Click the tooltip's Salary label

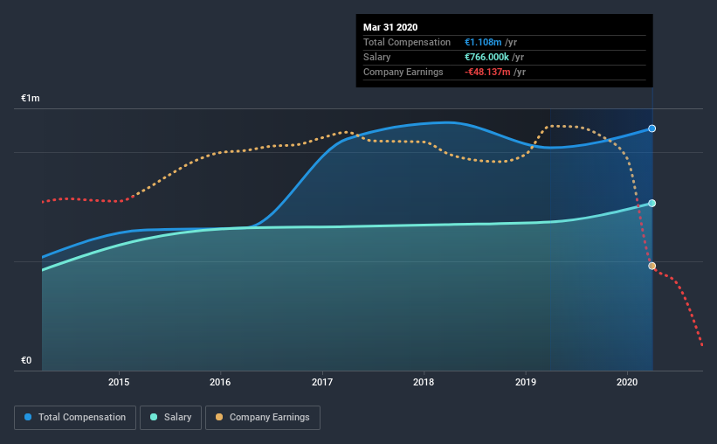pos(376,57)
